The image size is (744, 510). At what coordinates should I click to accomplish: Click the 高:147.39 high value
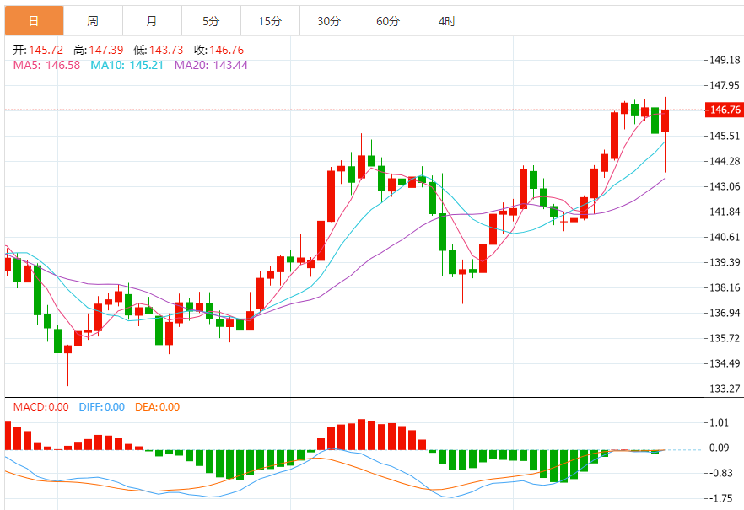pyautogui.click(x=98, y=50)
